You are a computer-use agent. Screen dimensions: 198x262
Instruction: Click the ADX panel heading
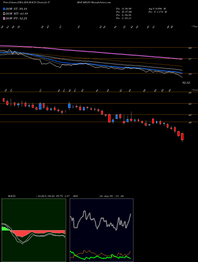pos(75,196)
